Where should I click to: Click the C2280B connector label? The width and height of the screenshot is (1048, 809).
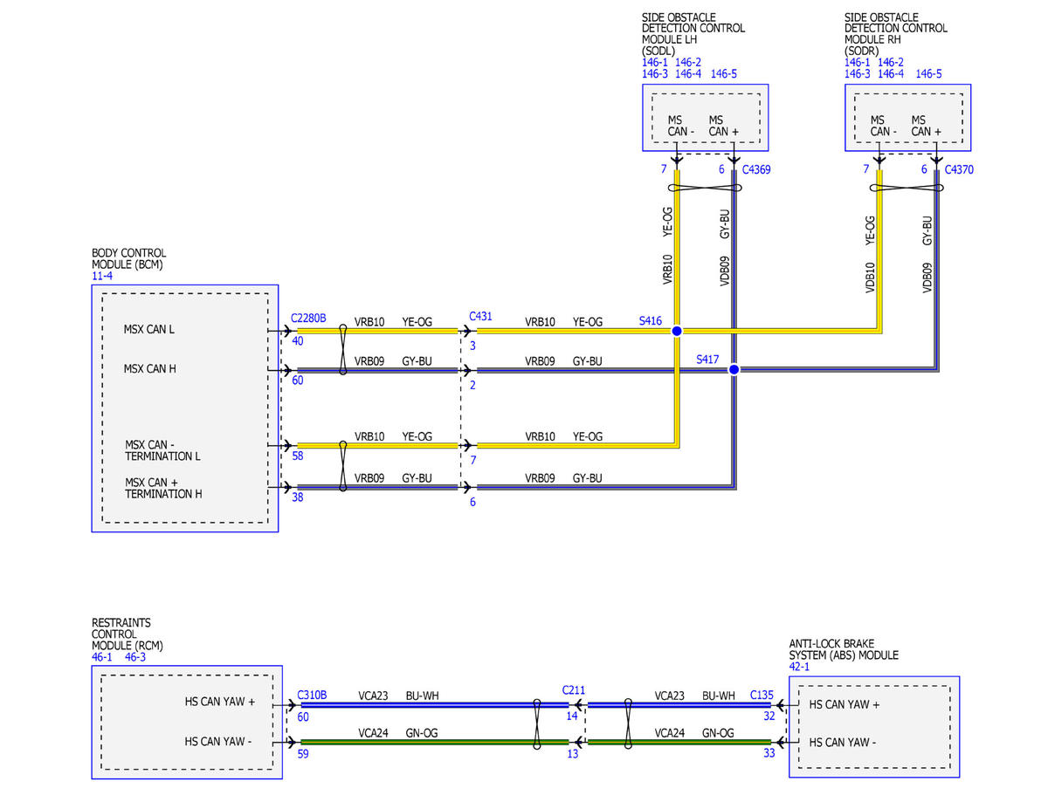[308, 319]
